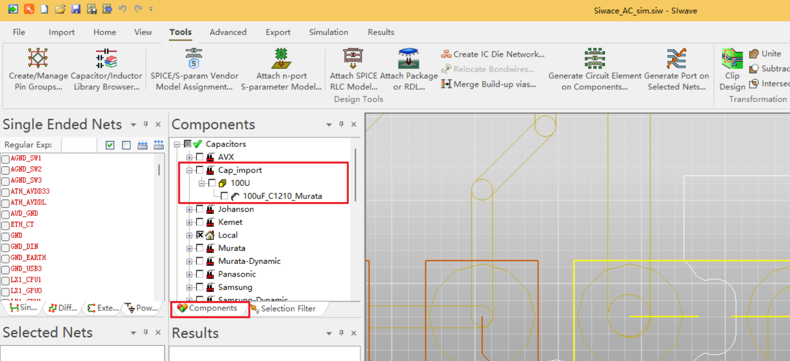Check the 100uF_C1210_Murata checkbox
Viewport: 790px width, 361px height.
coord(224,196)
